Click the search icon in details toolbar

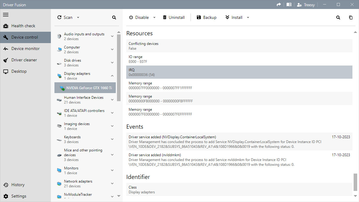[338, 18]
